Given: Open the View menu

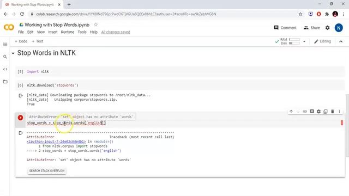Looking at the screenshot, I should pos(41,32).
